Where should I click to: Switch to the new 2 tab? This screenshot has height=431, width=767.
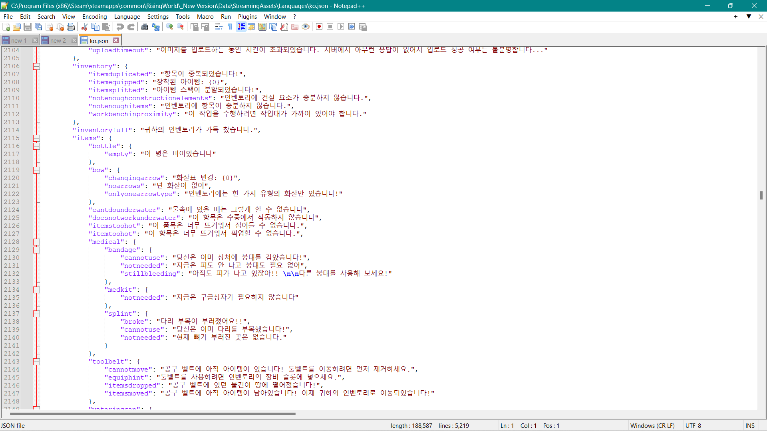[x=58, y=41]
